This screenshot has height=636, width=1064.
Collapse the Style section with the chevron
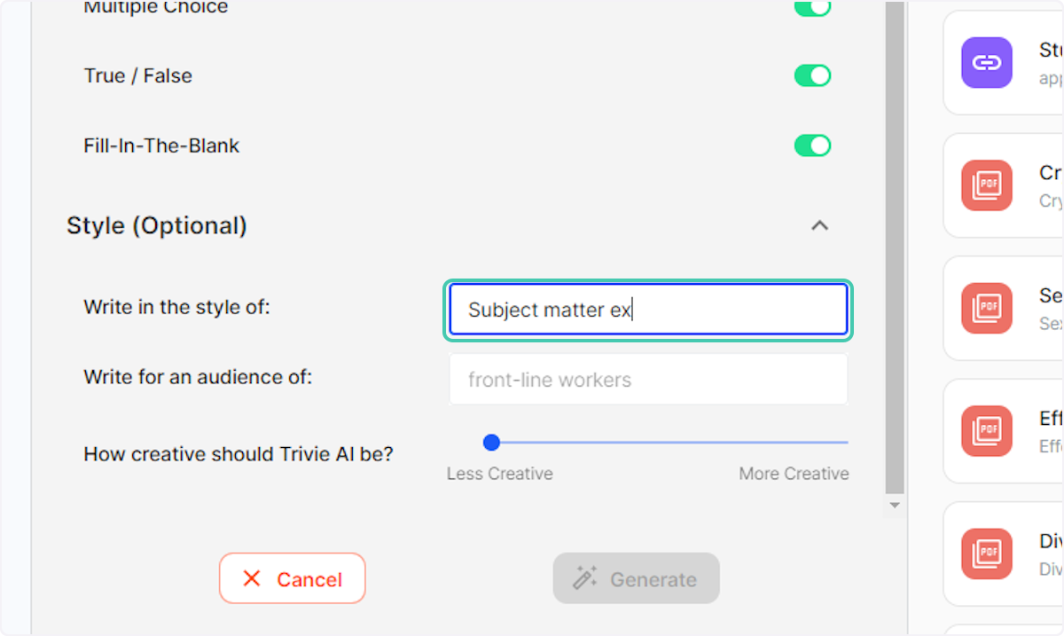click(x=819, y=225)
